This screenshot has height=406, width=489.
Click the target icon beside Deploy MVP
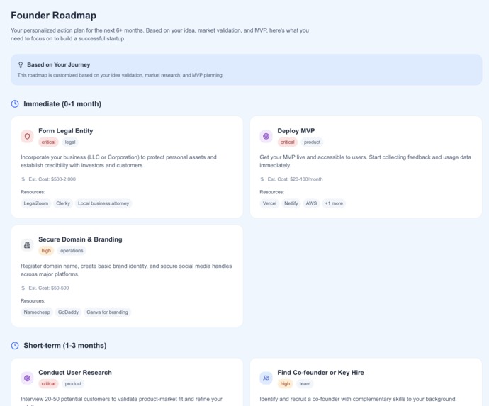pyautogui.click(x=266, y=136)
